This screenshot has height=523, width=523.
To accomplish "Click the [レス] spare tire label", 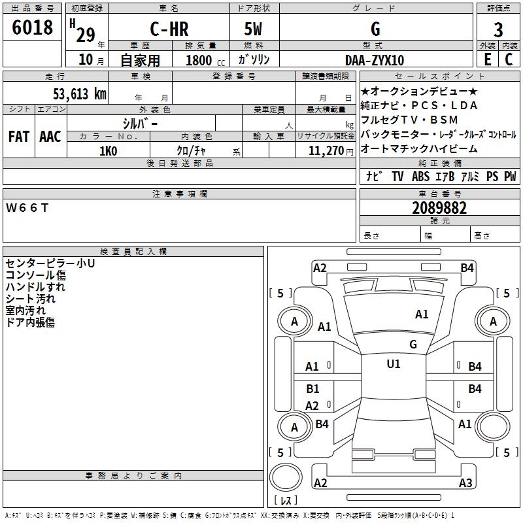I will [x=285, y=499].
